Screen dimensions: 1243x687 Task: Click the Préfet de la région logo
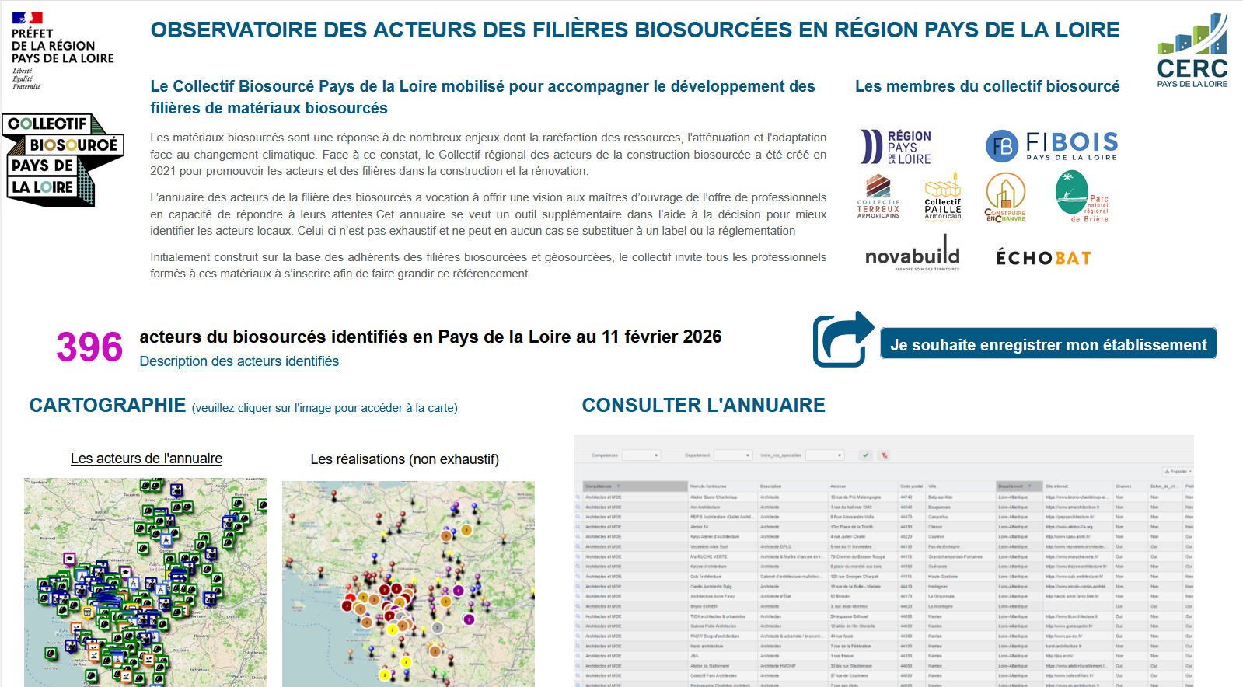[62, 51]
